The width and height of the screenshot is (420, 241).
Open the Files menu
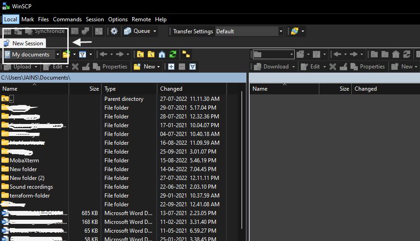(44, 19)
